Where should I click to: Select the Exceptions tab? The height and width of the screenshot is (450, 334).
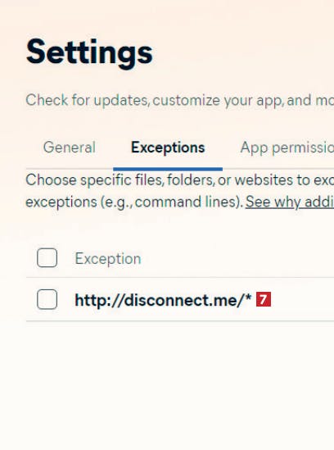coord(168,148)
